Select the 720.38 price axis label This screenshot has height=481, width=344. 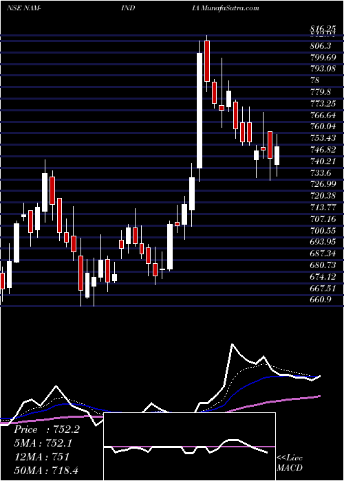(323, 196)
